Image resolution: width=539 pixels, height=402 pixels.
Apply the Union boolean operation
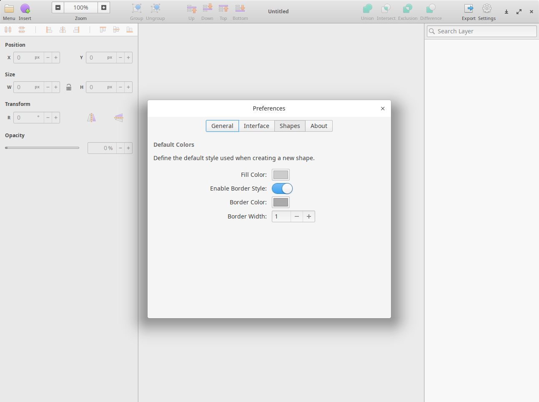point(367,8)
